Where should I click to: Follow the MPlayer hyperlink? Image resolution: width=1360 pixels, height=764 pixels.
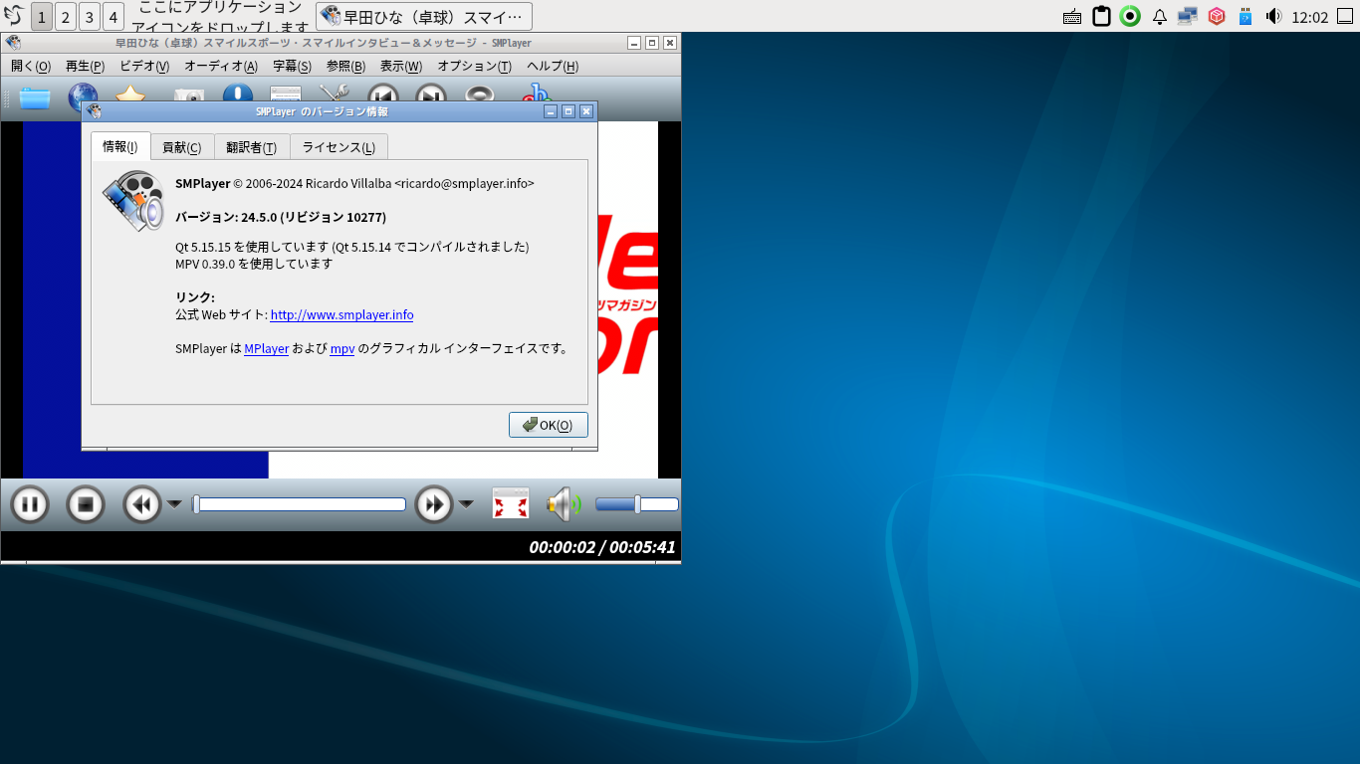[x=266, y=349]
